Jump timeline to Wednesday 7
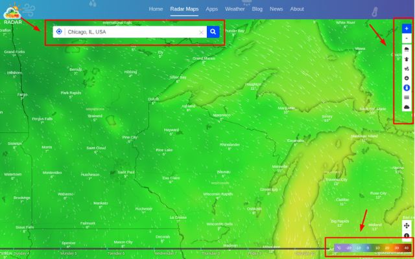The height and width of the screenshot is (259, 415). [x=165, y=253]
